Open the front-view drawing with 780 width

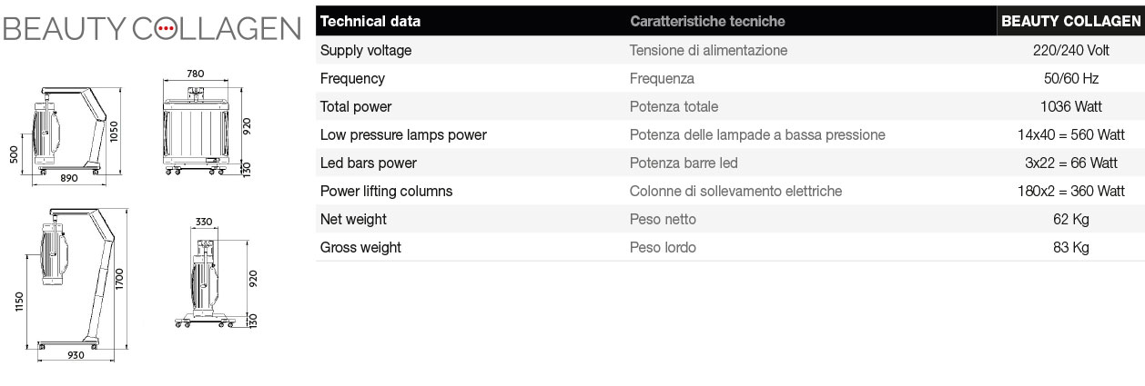click(x=195, y=127)
